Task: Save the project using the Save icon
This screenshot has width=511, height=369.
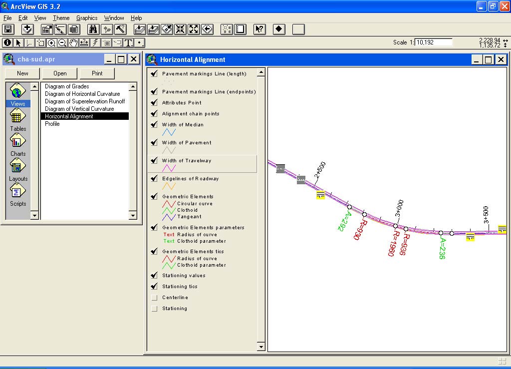Action: [8, 29]
